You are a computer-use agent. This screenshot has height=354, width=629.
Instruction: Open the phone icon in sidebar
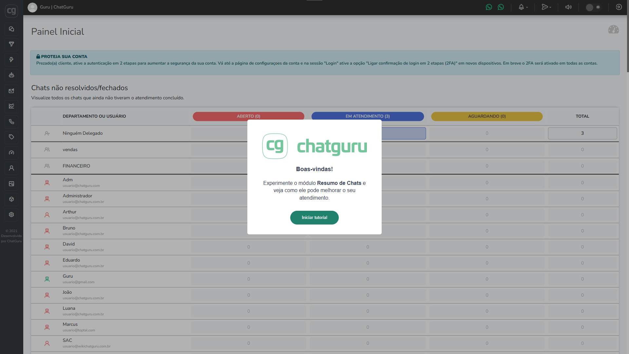(x=11, y=122)
